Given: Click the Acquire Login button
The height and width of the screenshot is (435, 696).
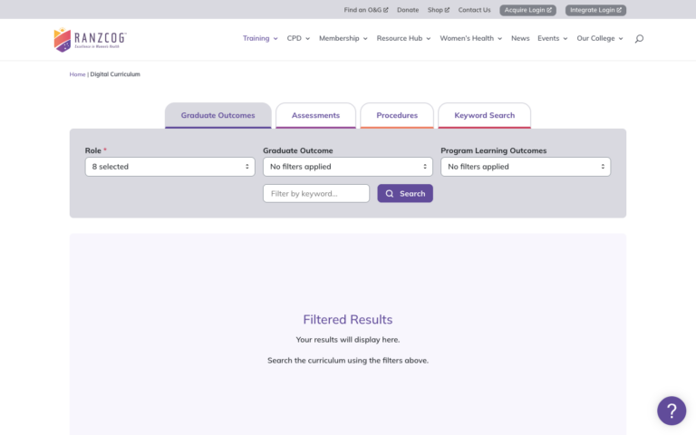Looking at the screenshot, I should pyautogui.click(x=527, y=10).
